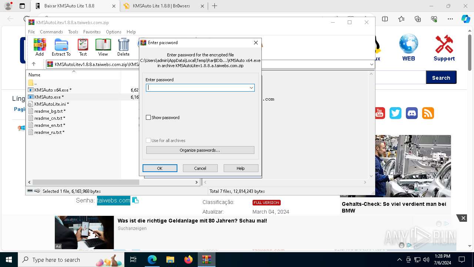Viewport: 474px width, 267px height.
Task: Switch to KMSAuto Lite 1.8.8 Br0wsers tab
Action: [x=164, y=6]
